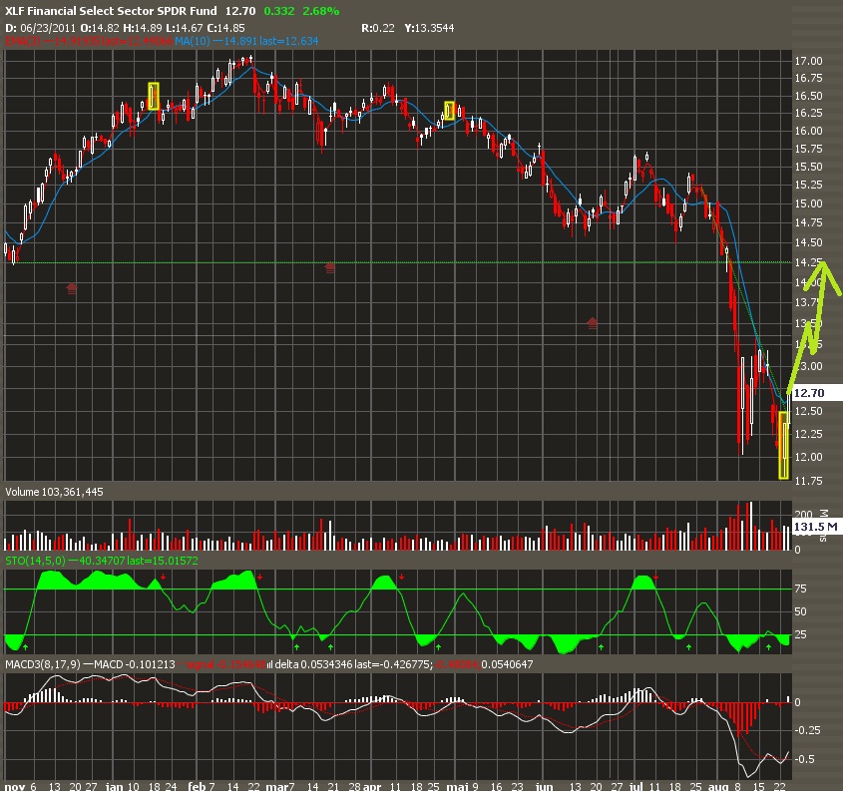Click the R:0.22 readout
Screen dimensions: 843x791
[x=378, y=28]
